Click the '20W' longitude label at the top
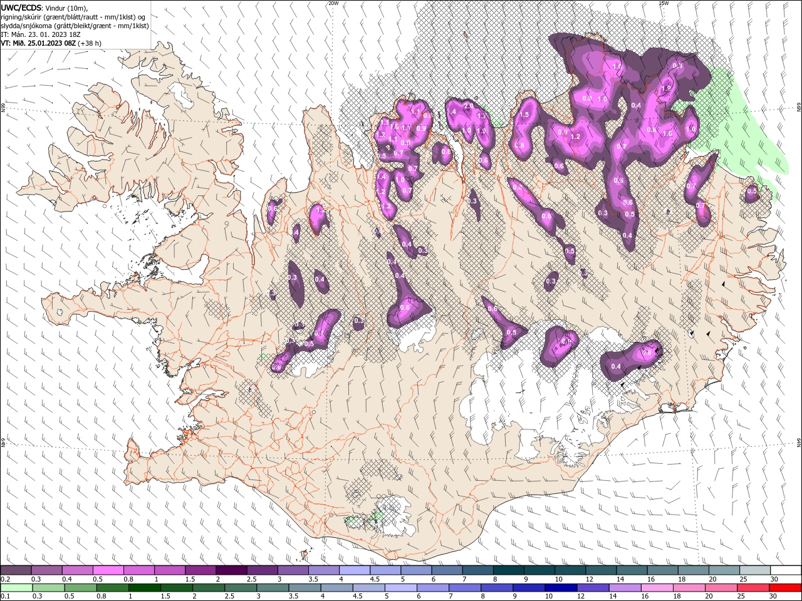Viewport: 802px width, 601px height. [x=333, y=3]
